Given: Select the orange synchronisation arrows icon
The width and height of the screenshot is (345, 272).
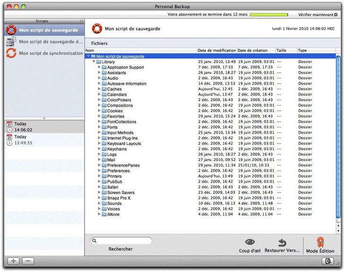Looking at the screenshot, I should pos(11,53).
